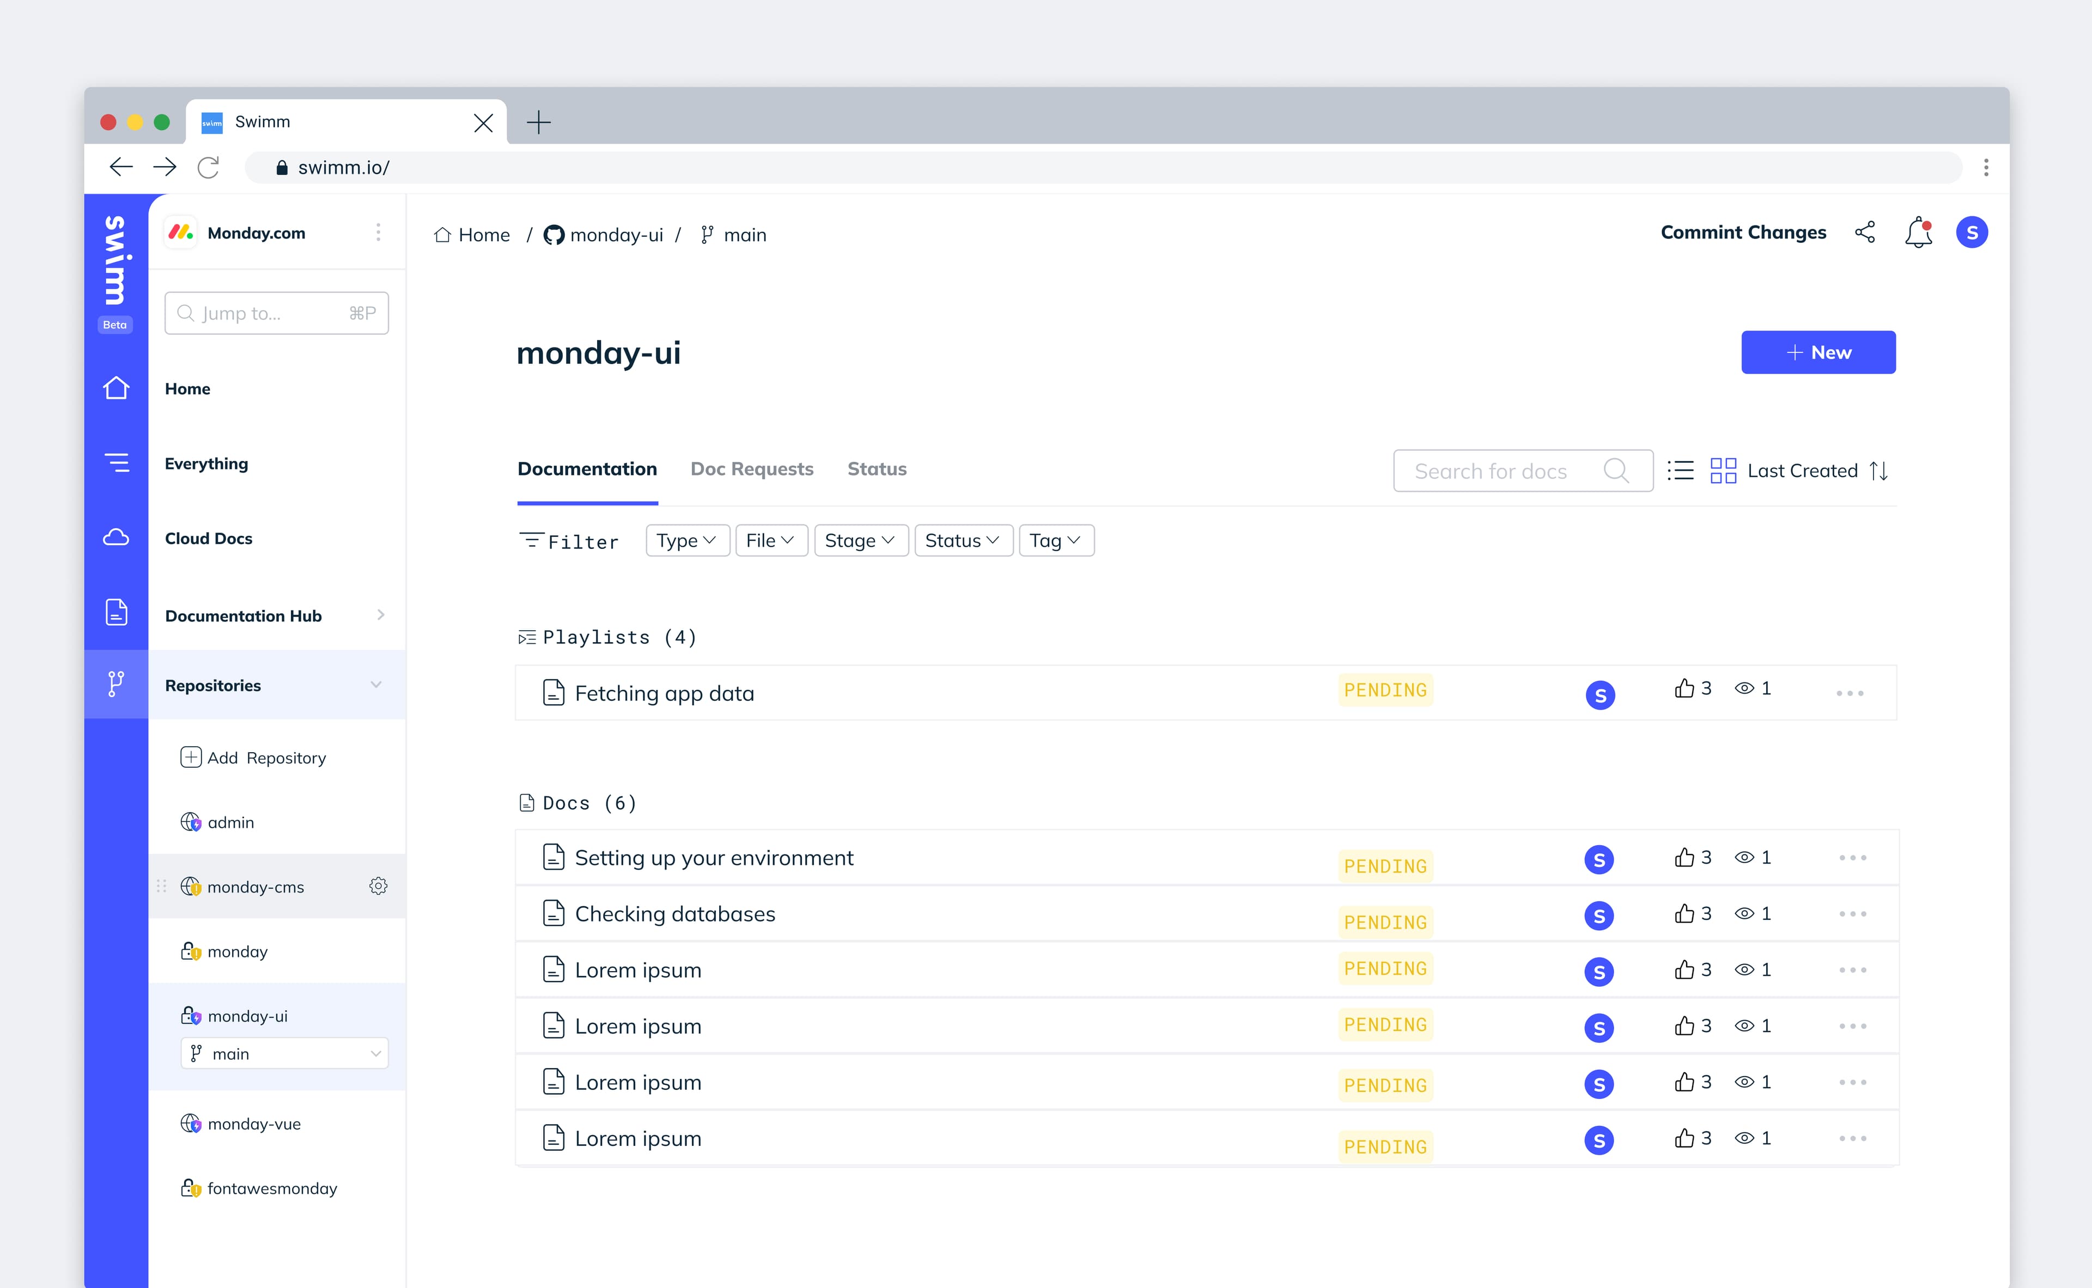Like the Setting up your environment doc

coord(1684,857)
